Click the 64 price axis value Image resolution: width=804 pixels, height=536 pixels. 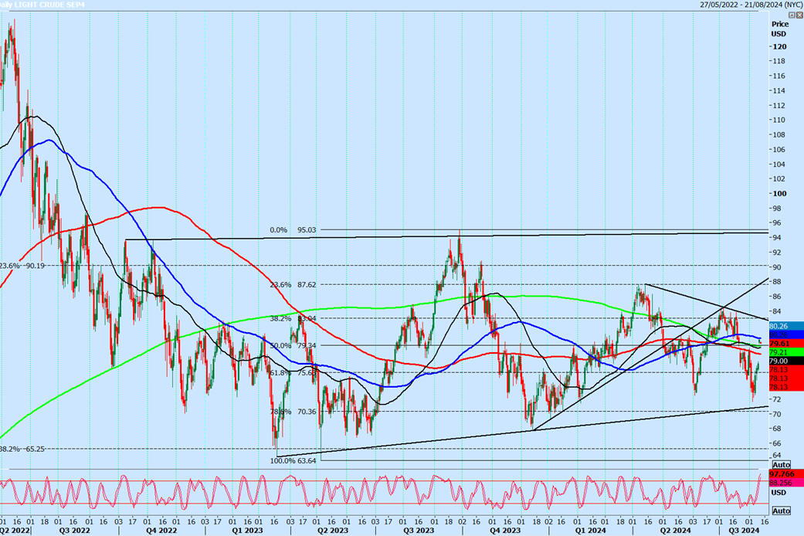point(777,455)
